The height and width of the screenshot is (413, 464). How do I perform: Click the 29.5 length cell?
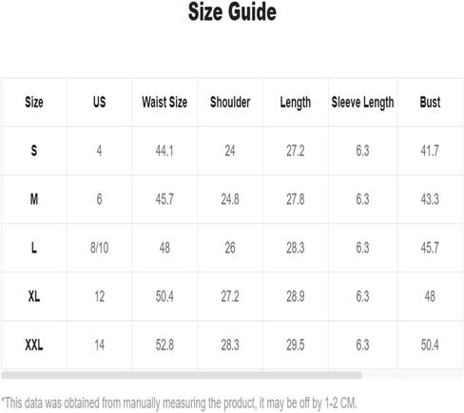tap(296, 345)
